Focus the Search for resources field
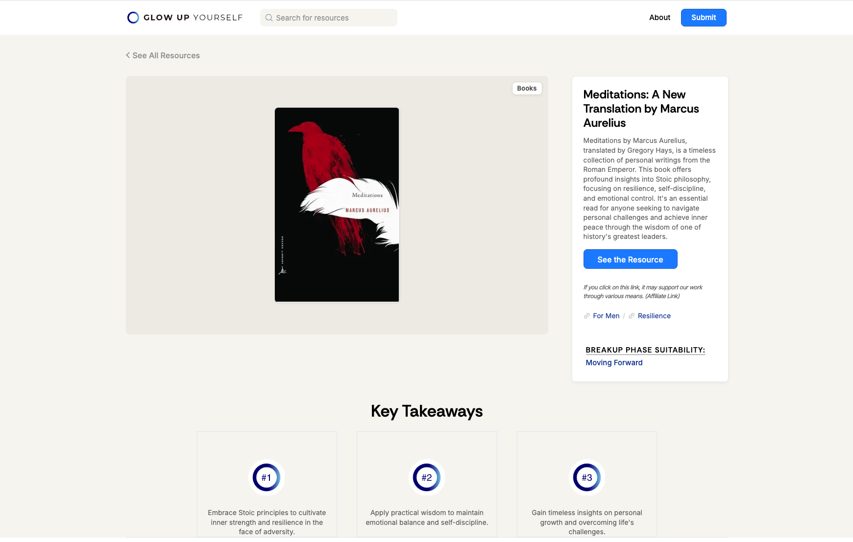 (329, 18)
